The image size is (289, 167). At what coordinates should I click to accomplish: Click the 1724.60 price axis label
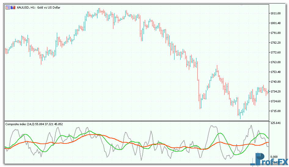275,101
